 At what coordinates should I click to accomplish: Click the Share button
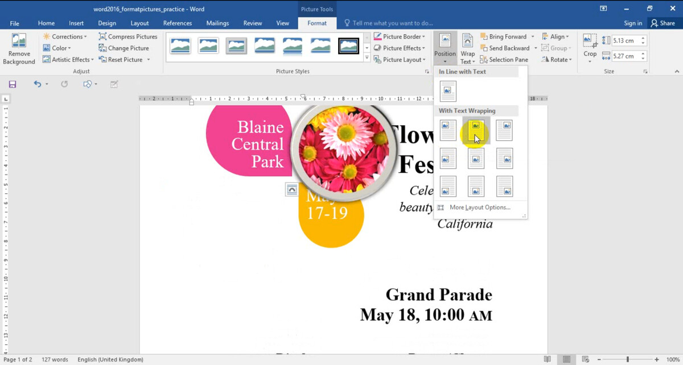click(x=663, y=23)
